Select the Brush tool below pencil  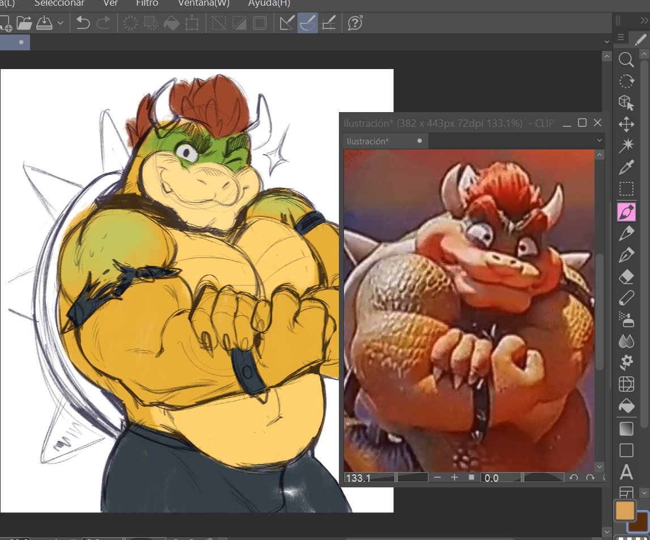626,255
